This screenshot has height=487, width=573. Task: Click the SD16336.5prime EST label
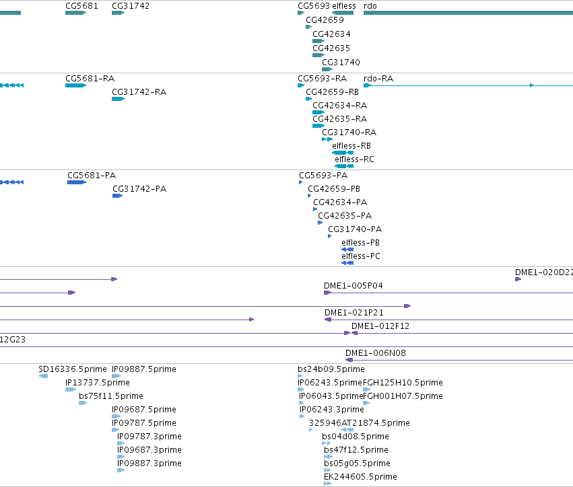click(x=72, y=369)
